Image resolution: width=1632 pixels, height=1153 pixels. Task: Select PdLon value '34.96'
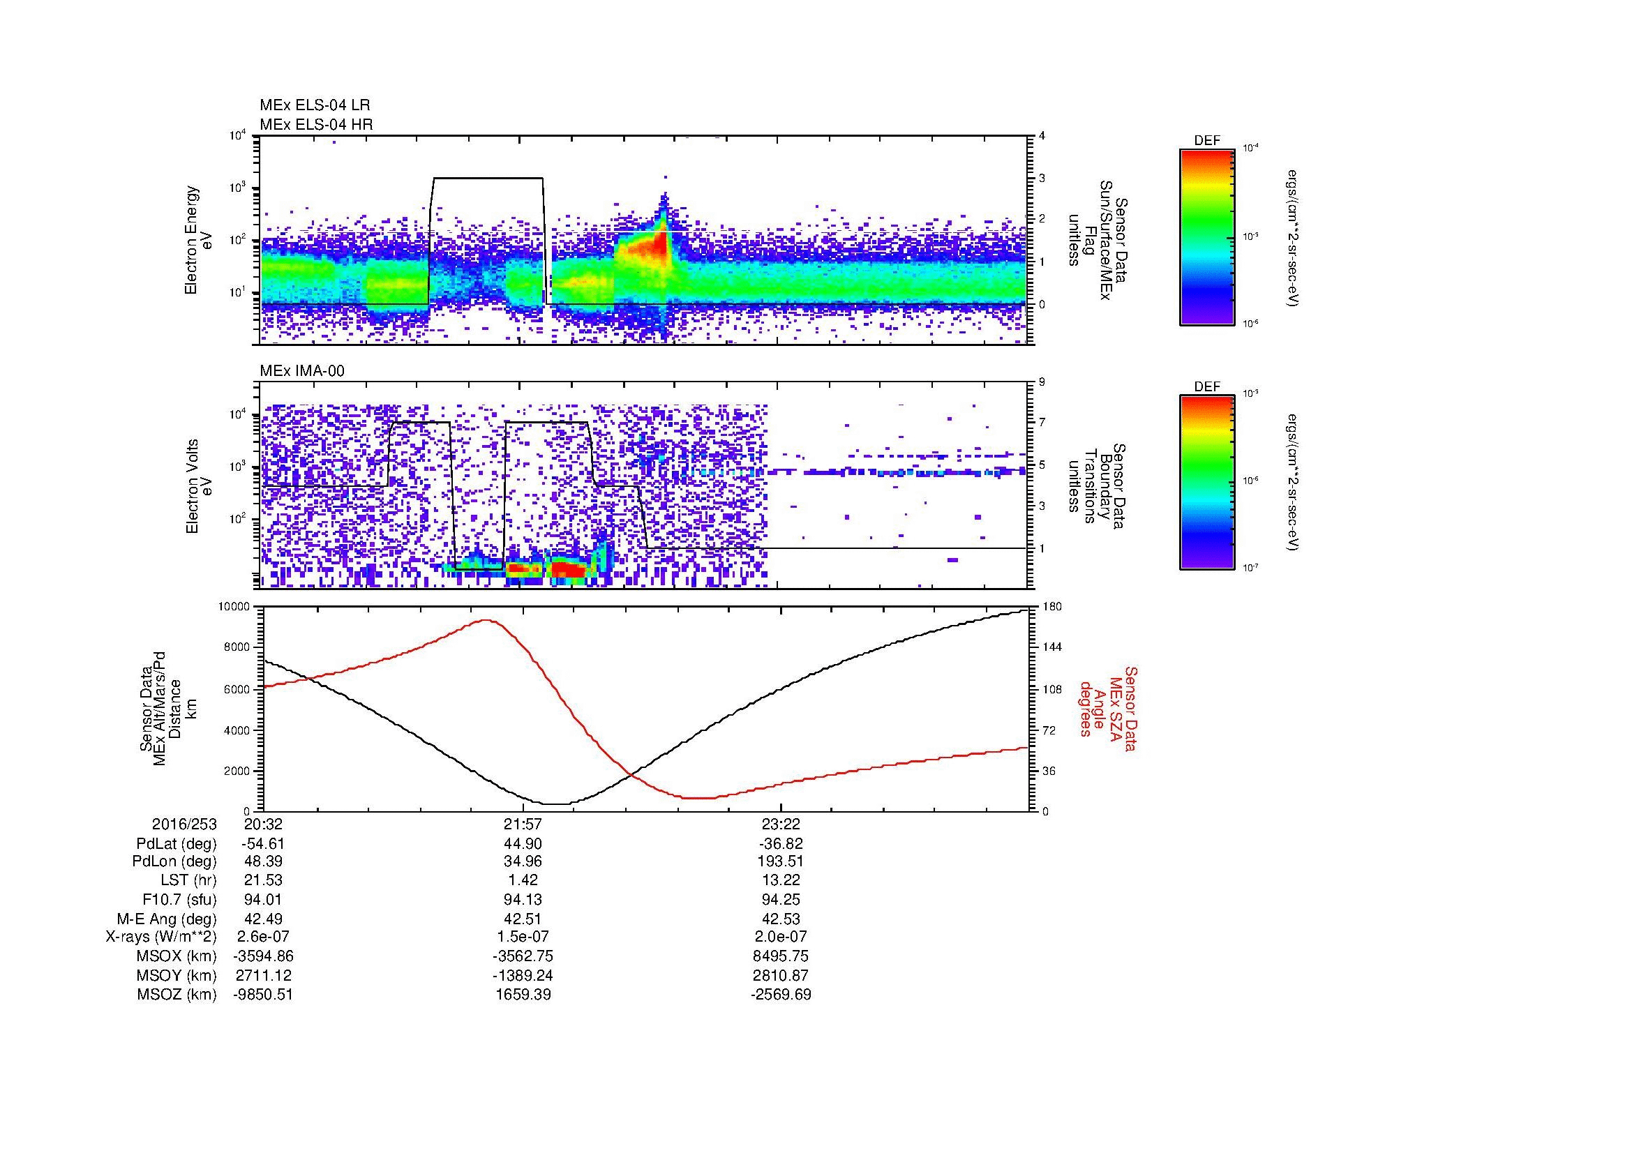coord(523,861)
